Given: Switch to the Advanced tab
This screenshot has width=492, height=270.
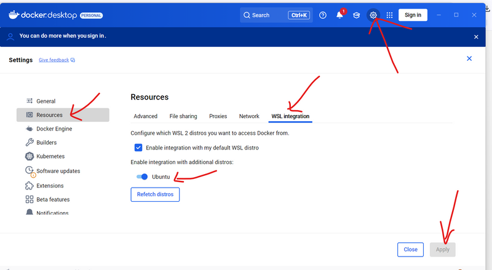Looking at the screenshot, I should click(x=146, y=116).
